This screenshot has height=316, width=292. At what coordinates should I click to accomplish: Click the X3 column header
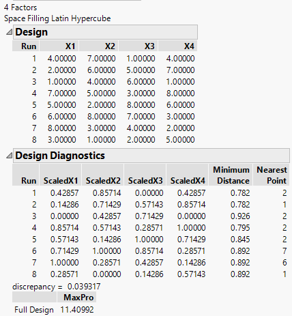[138, 46]
